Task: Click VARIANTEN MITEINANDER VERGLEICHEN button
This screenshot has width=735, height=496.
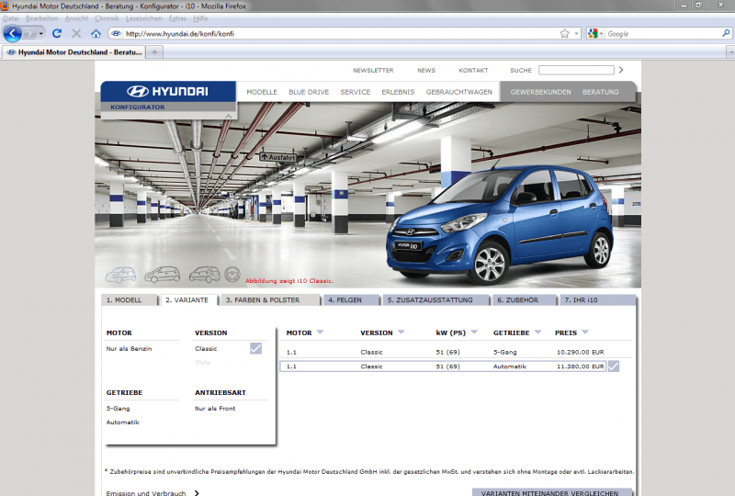Action: tap(552, 492)
